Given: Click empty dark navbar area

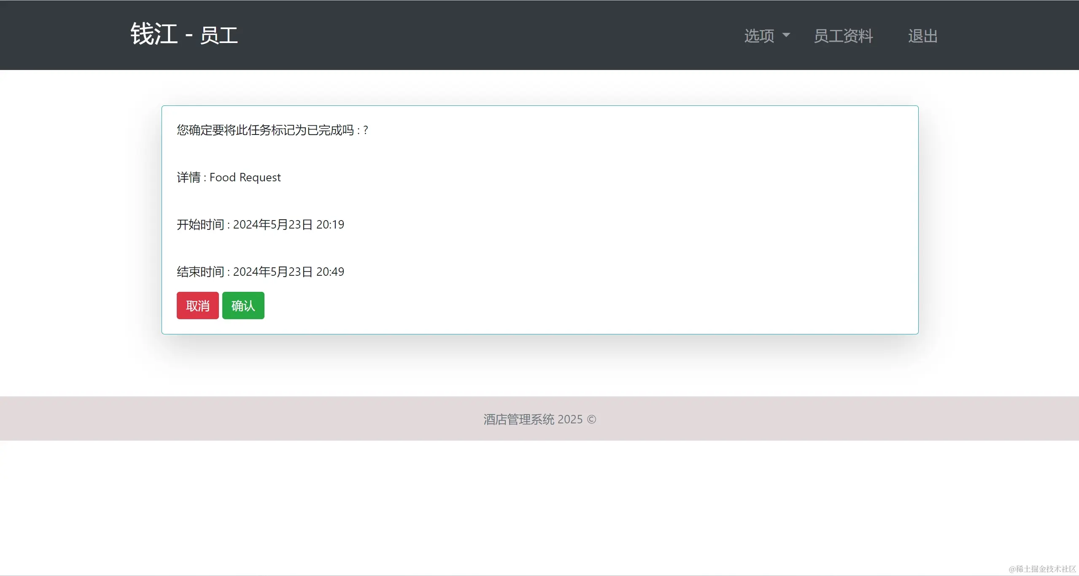Looking at the screenshot, I should (x=464, y=35).
